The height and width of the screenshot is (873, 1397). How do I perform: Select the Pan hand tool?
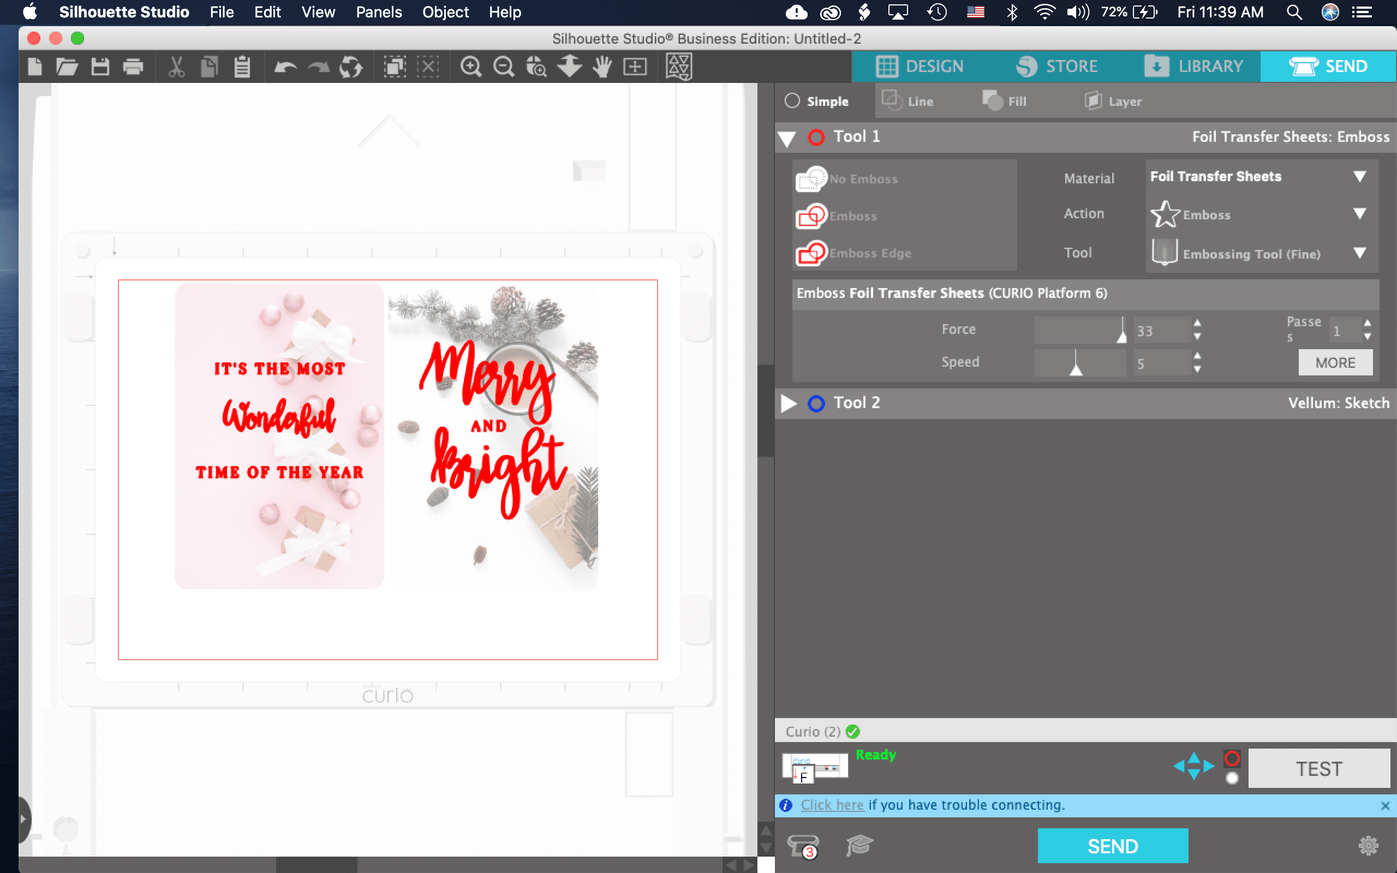[x=602, y=67]
